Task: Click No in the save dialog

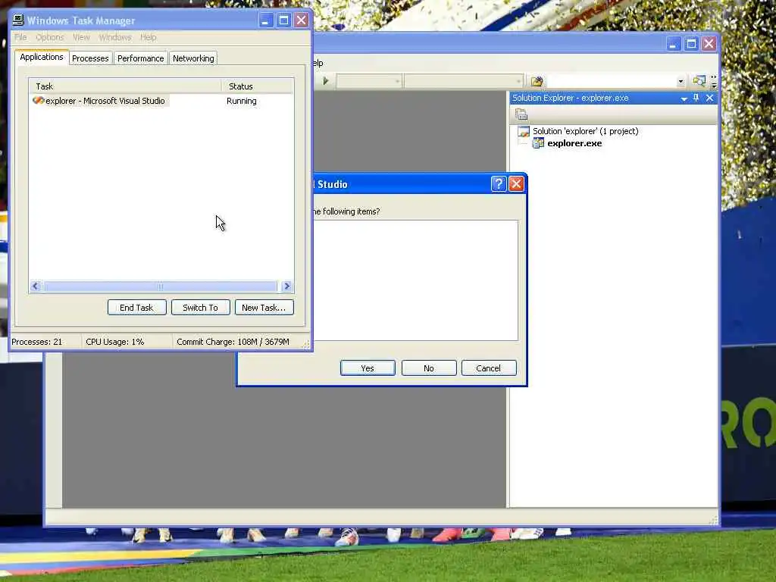Action: (x=429, y=368)
